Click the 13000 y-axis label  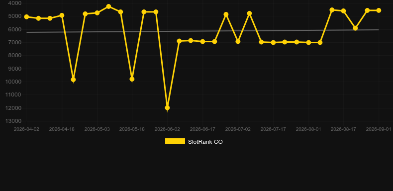click(x=13, y=121)
